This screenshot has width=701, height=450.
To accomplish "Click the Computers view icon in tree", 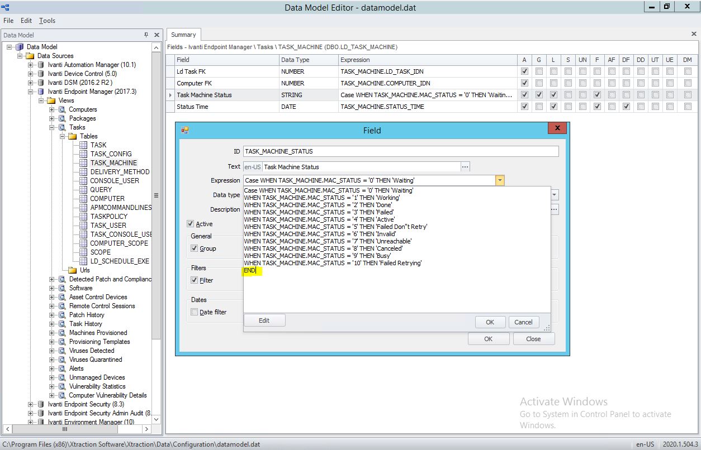I will 62,109.
